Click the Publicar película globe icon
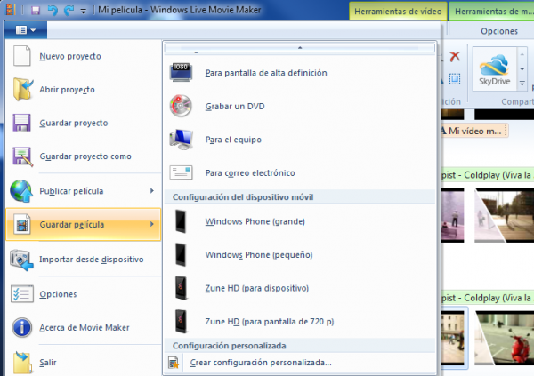Screen dimensions: 534x376 pos(21,191)
